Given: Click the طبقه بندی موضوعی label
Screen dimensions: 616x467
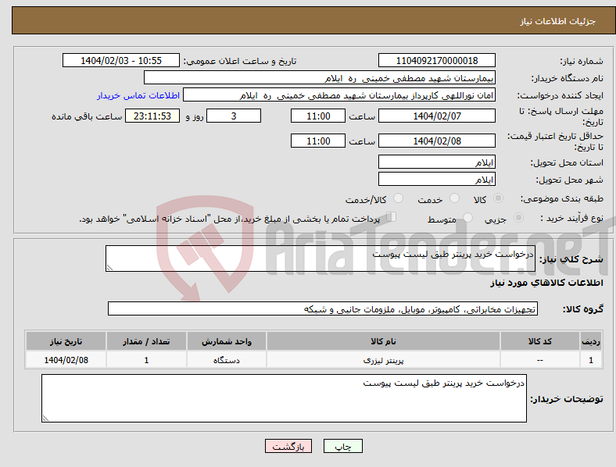Looking at the screenshot, I should [x=562, y=199].
